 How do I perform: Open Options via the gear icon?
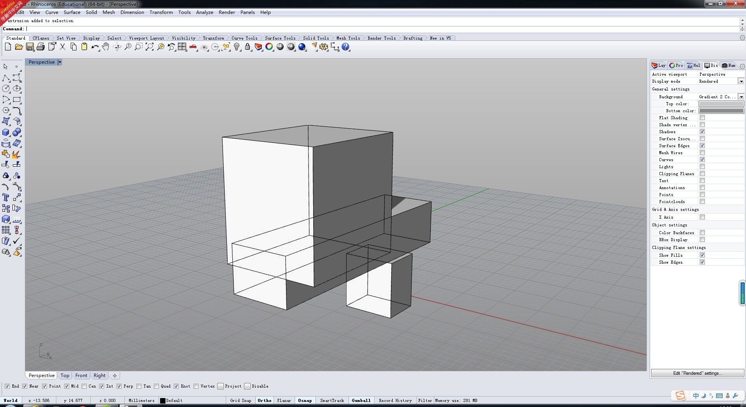coord(324,47)
